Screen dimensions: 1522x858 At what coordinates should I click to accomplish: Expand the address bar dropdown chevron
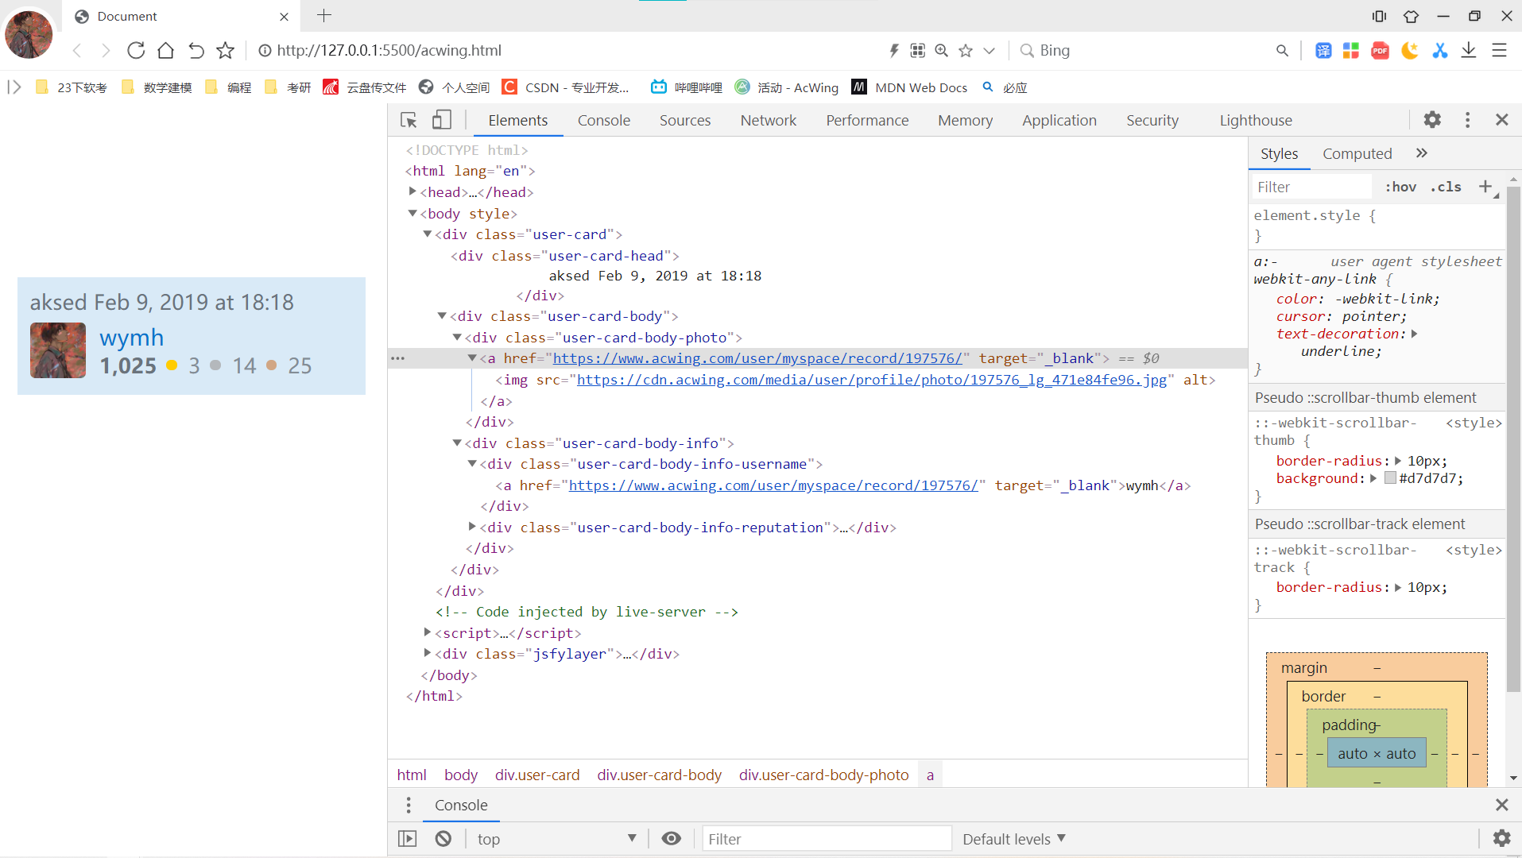tap(989, 51)
